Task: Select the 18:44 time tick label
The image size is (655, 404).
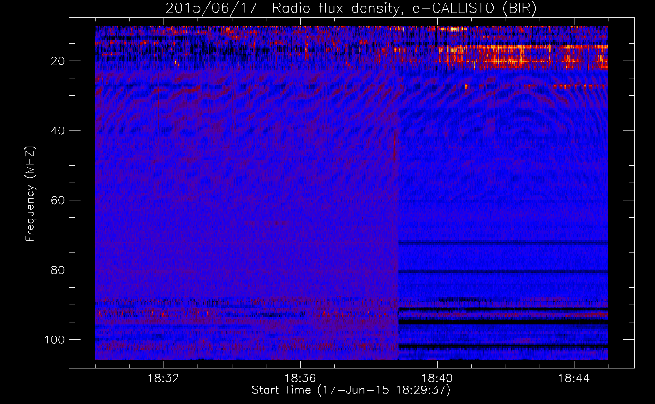Action: click(574, 379)
